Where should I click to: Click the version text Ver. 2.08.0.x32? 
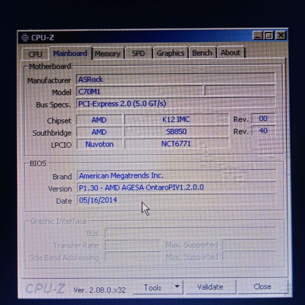pos(100,290)
